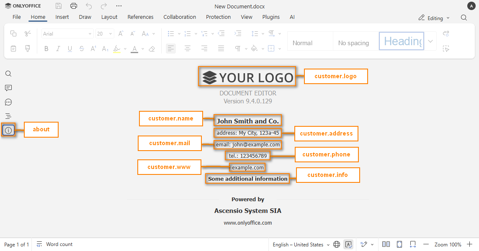Increase paragraph indent
The width and height of the screenshot is (479, 251).
tap(238, 33)
